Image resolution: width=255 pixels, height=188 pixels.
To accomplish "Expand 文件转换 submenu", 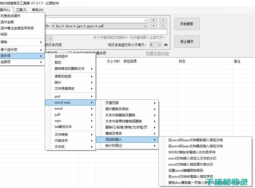I will click(x=70, y=135).
